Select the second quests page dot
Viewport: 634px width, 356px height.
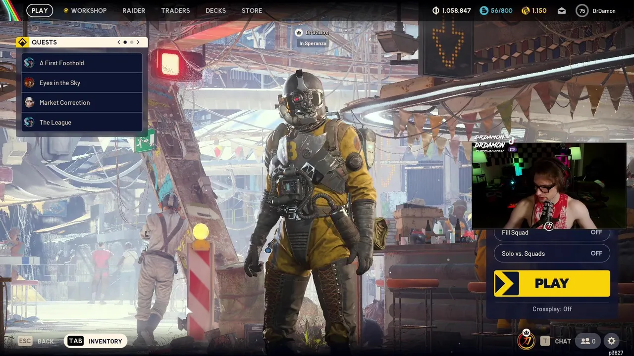pyautogui.click(x=132, y=43)
